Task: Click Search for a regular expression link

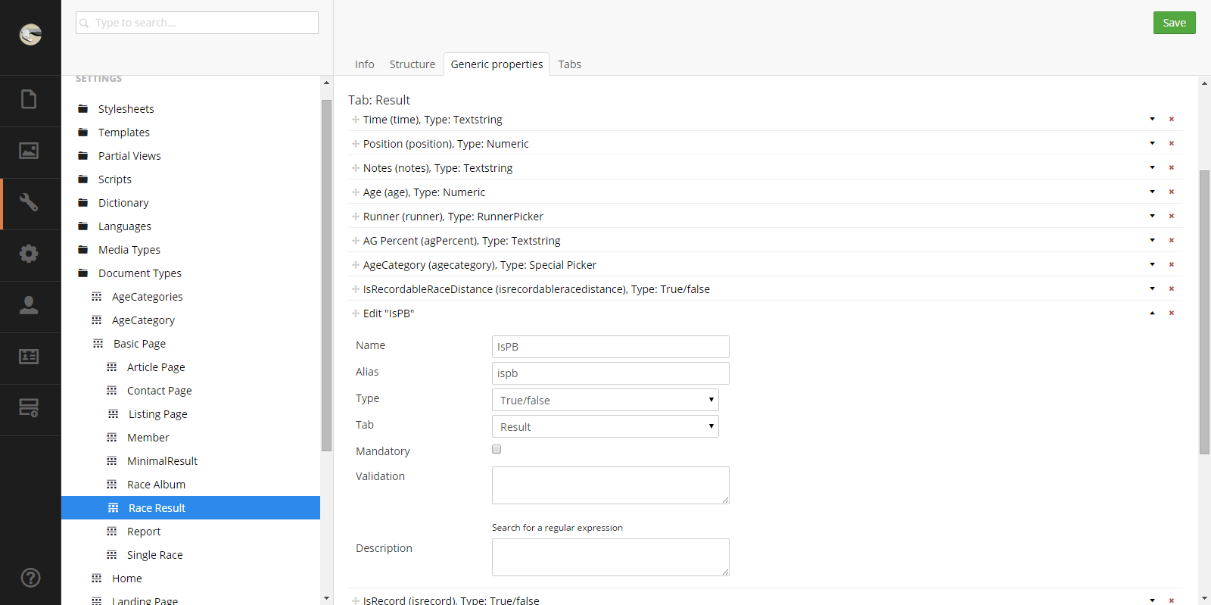Action: [557, 528]
